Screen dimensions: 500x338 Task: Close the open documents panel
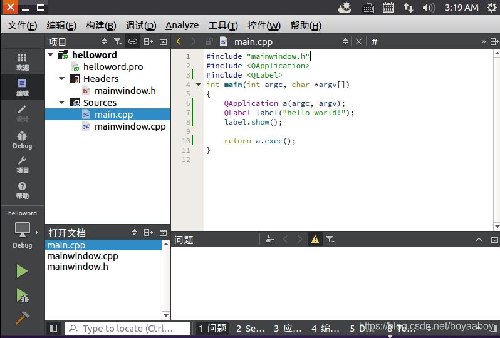(x=164, y=233)
